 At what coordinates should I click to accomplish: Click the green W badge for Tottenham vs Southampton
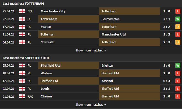[178, 19]
